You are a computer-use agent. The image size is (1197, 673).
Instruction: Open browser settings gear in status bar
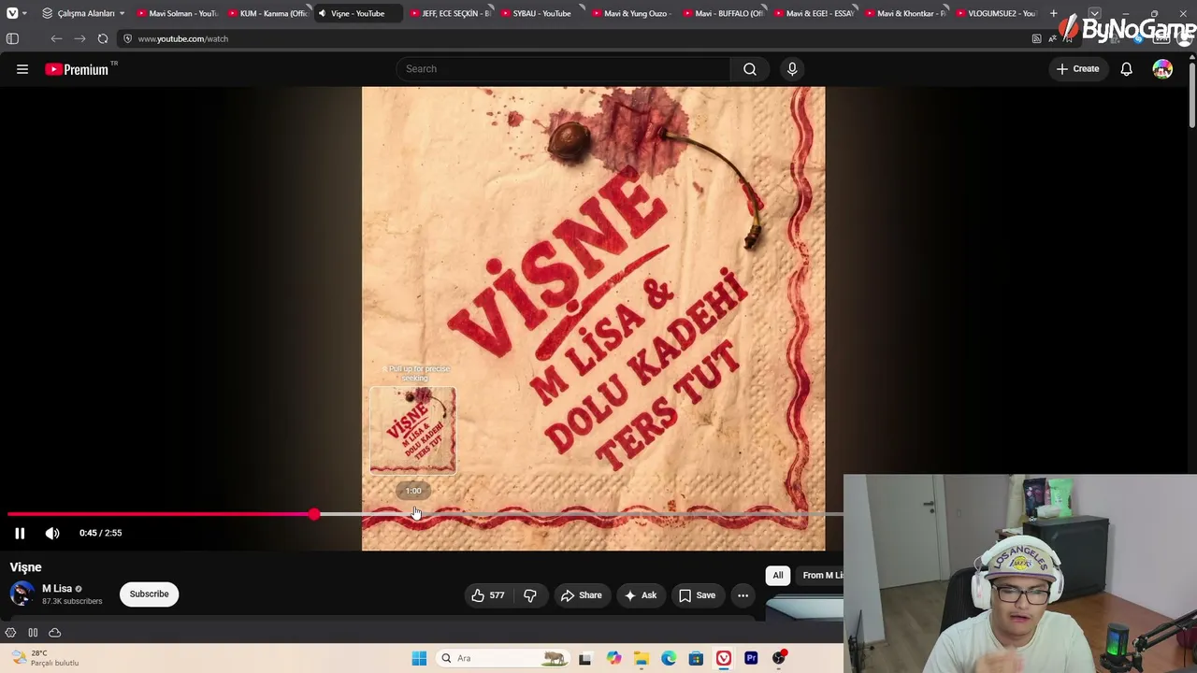10,633
